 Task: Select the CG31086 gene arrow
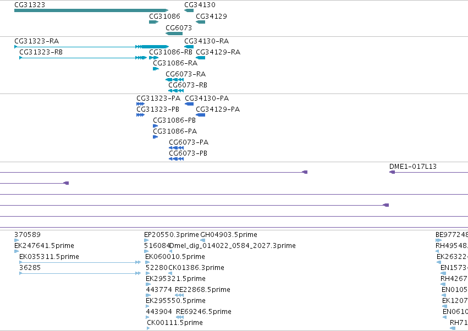154,22
